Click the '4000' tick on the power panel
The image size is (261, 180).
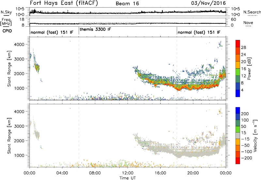[19, 45]
